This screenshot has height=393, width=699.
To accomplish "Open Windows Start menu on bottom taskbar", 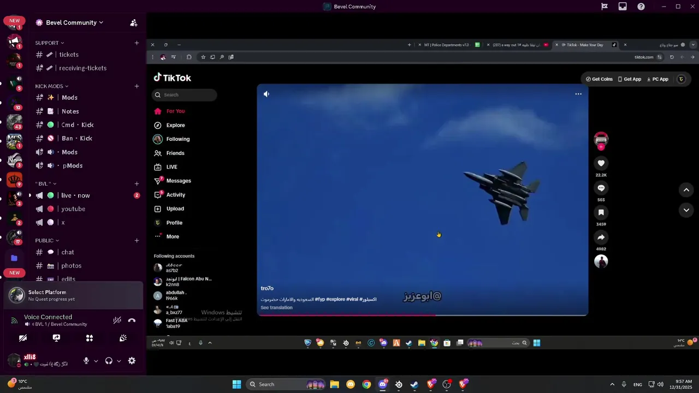I will (x=236, y=384).
